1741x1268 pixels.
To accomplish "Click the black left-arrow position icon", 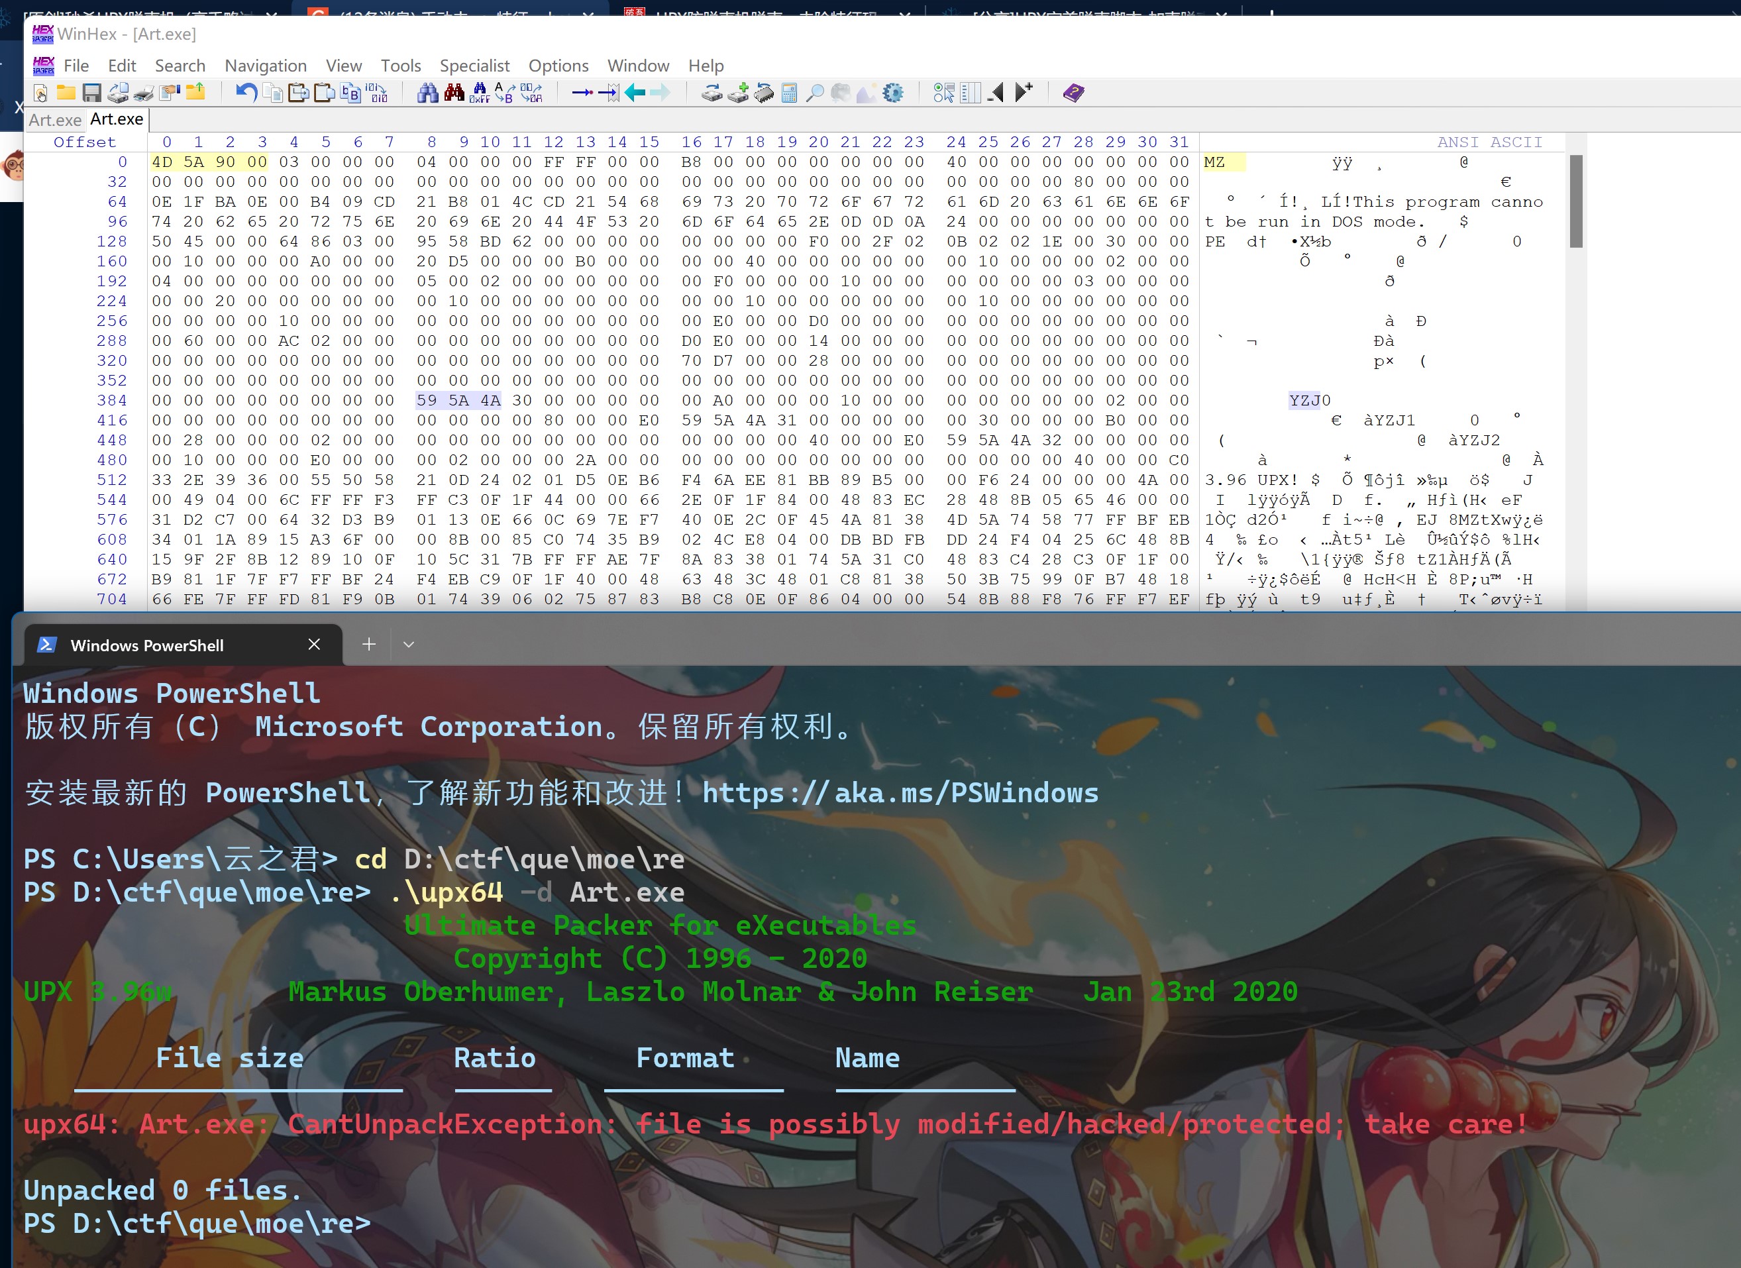I will (x=996, y=93).
